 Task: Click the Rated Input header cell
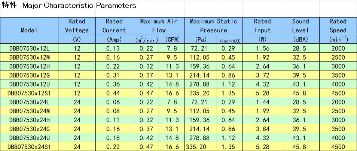pyautogui.click(x=262, y=26)
